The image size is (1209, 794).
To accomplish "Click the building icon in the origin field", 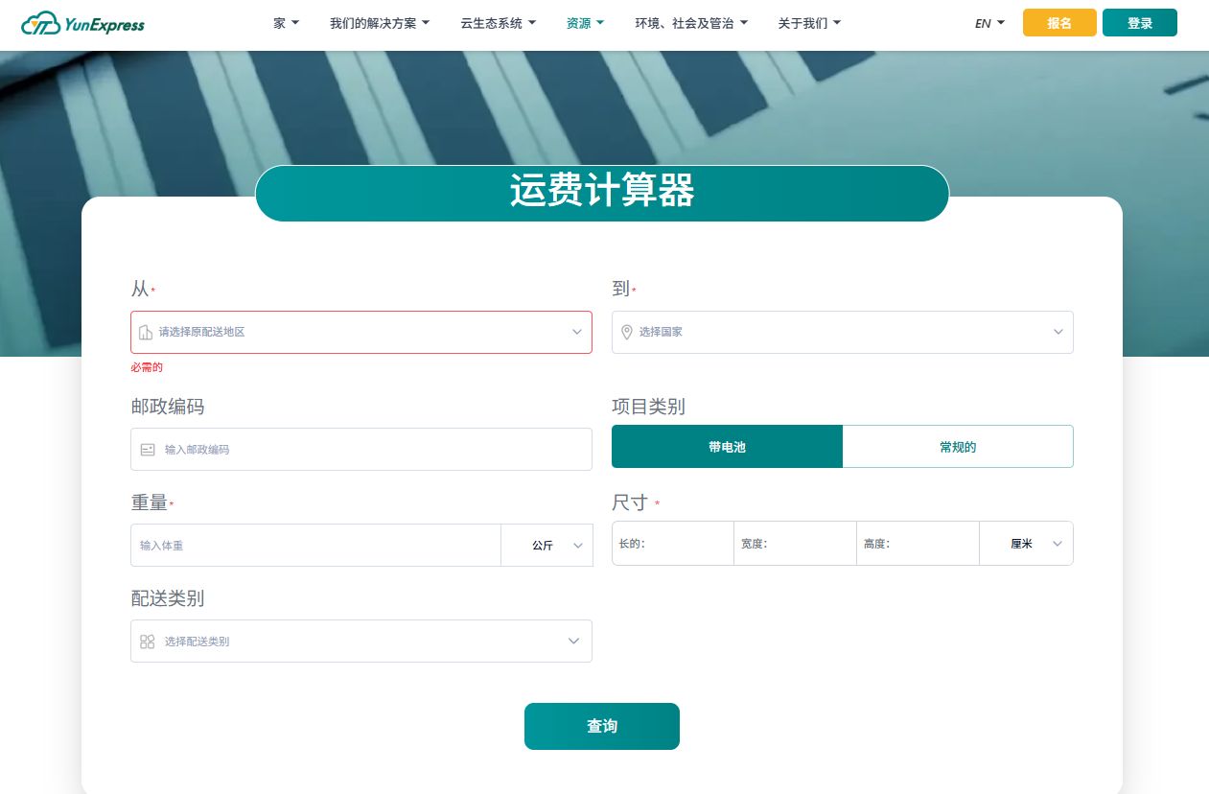I will [146, 332].
